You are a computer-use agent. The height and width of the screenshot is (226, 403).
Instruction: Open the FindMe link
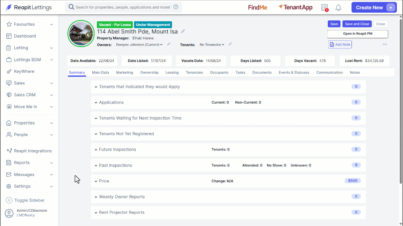(x=257, y=7)
